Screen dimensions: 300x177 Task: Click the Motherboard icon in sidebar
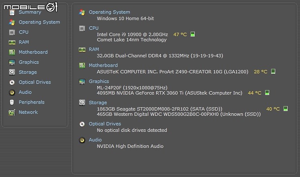12,52
